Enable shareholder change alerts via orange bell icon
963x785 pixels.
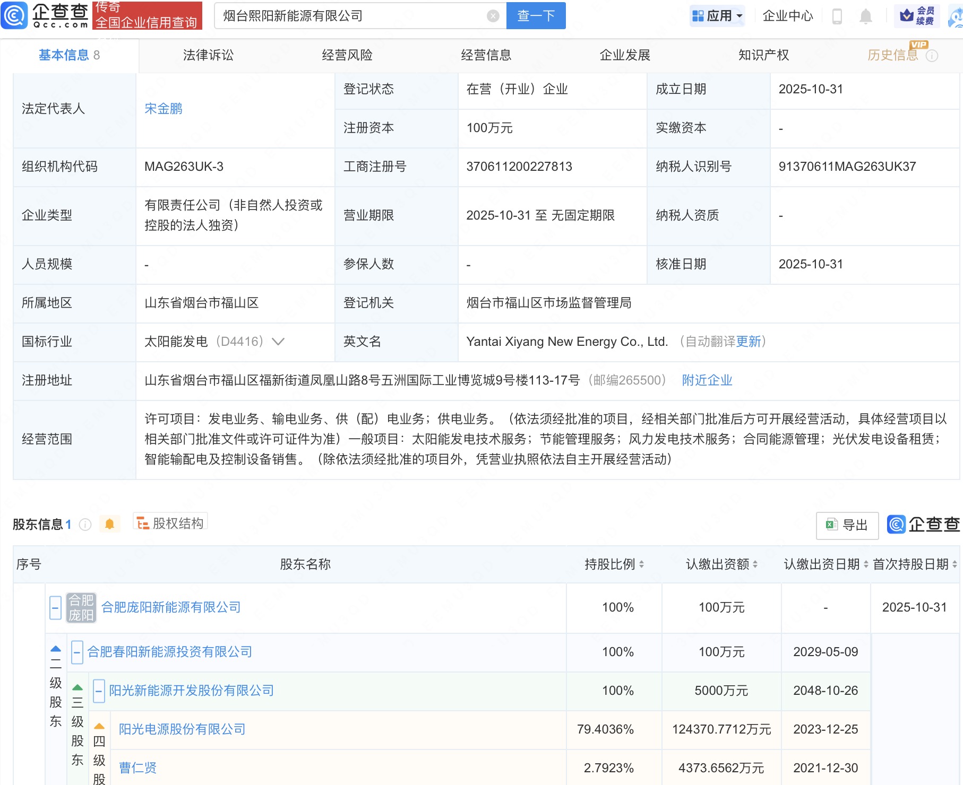(110, 524)
